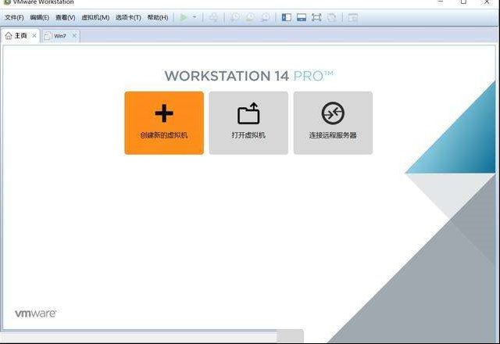Open the 虚拟机(M) menu
This screenshot has height=344, width=500.
95,17
